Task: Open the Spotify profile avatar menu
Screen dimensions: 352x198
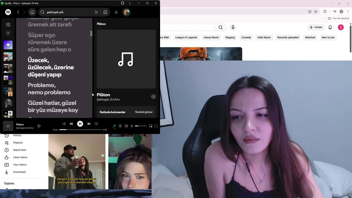Action: (x=126, y=12)
